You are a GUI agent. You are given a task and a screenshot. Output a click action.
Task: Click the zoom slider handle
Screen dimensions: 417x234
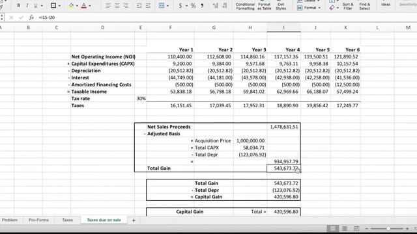click(x=388, y=228)
